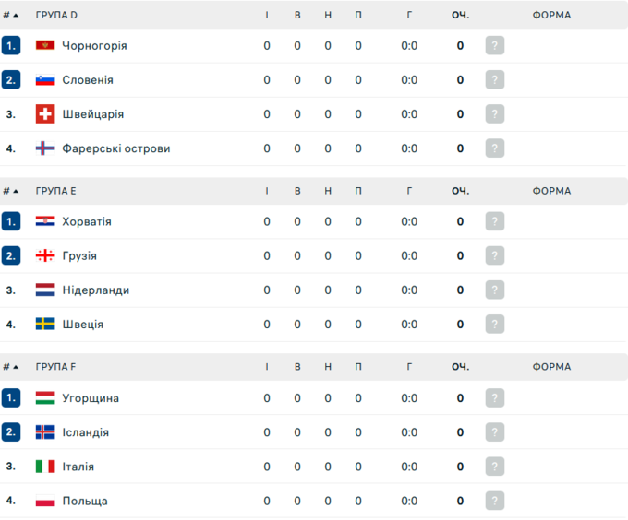Click the Montenegro flag icon

pos(45,46)
